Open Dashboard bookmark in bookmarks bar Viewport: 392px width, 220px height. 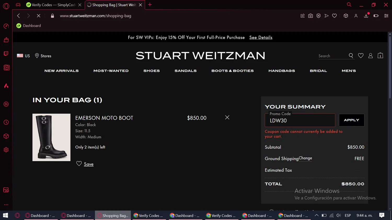pos(29,26)
